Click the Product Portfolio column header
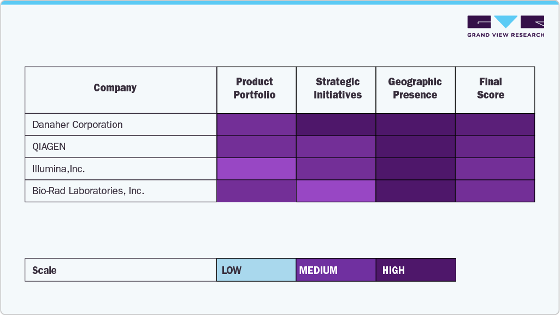 pos(255,88)
